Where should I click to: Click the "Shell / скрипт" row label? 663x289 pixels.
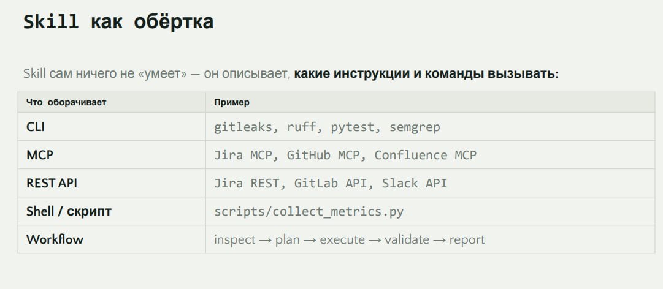click(69, 211)
